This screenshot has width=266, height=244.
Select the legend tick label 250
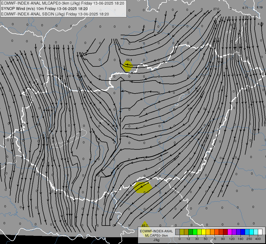tap(249, 239)
